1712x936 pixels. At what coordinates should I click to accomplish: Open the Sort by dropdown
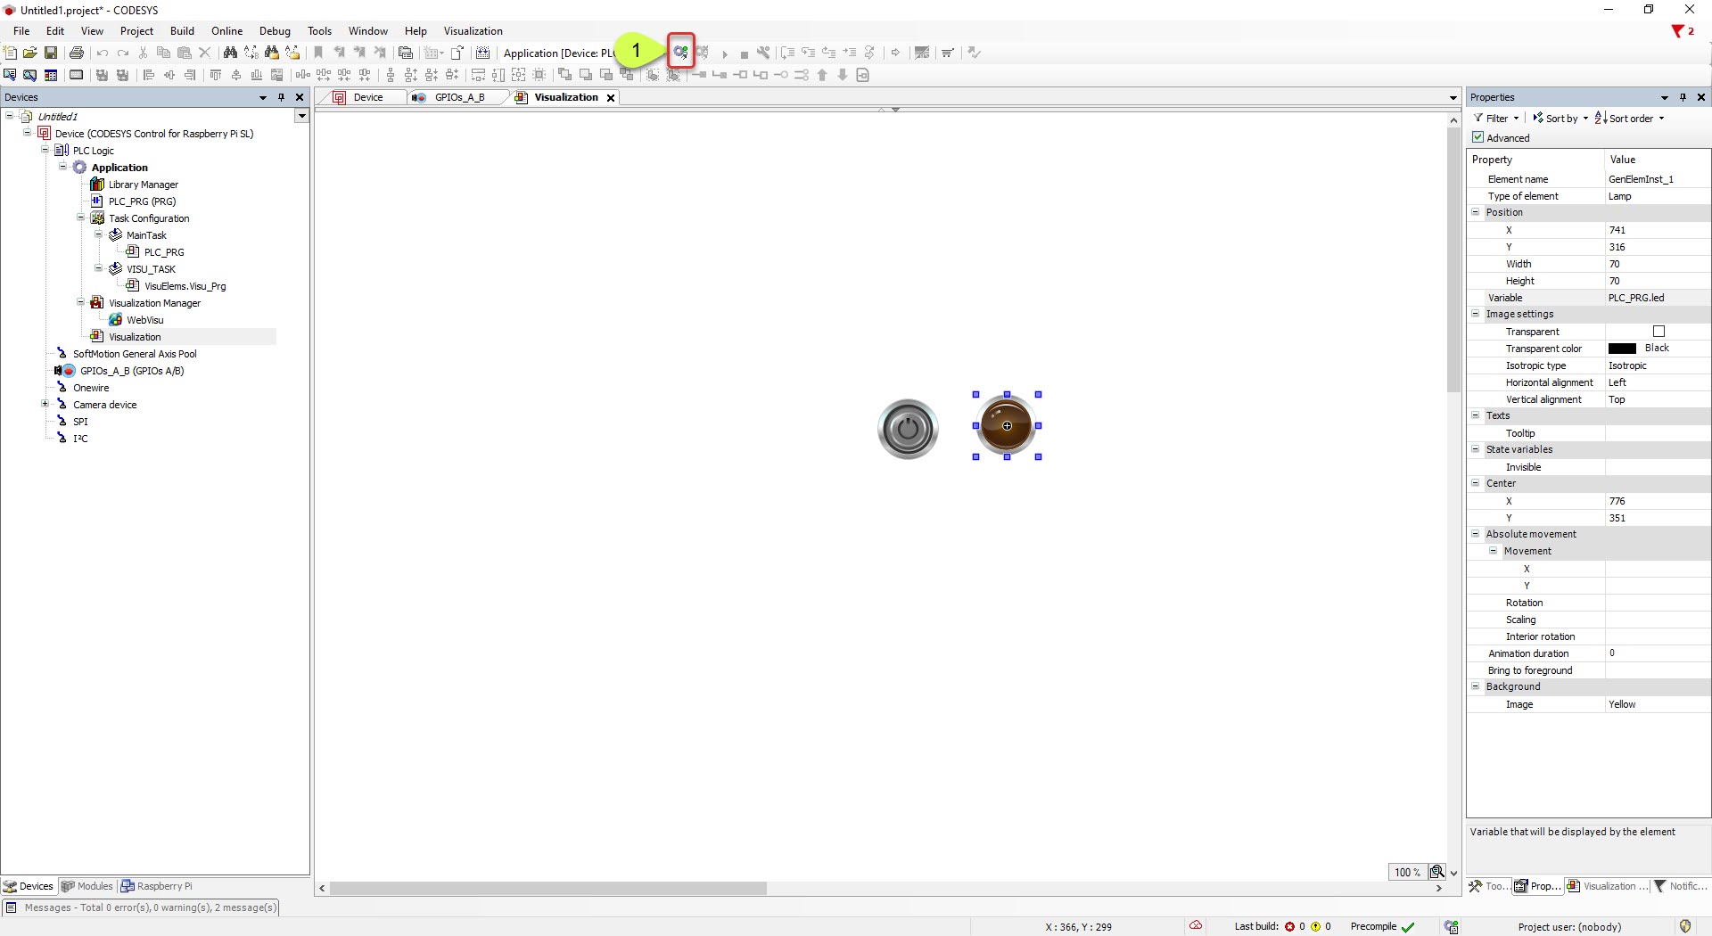click(1560, 119)
